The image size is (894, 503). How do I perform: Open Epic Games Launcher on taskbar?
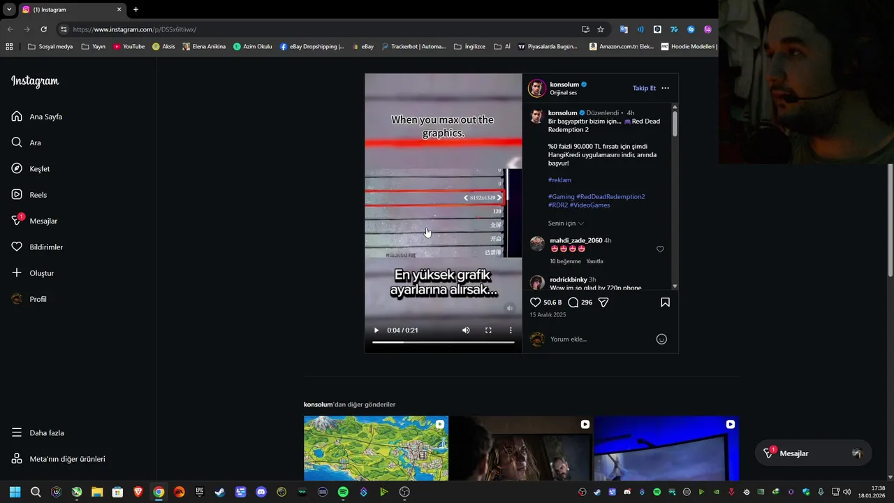click(200, 492)
